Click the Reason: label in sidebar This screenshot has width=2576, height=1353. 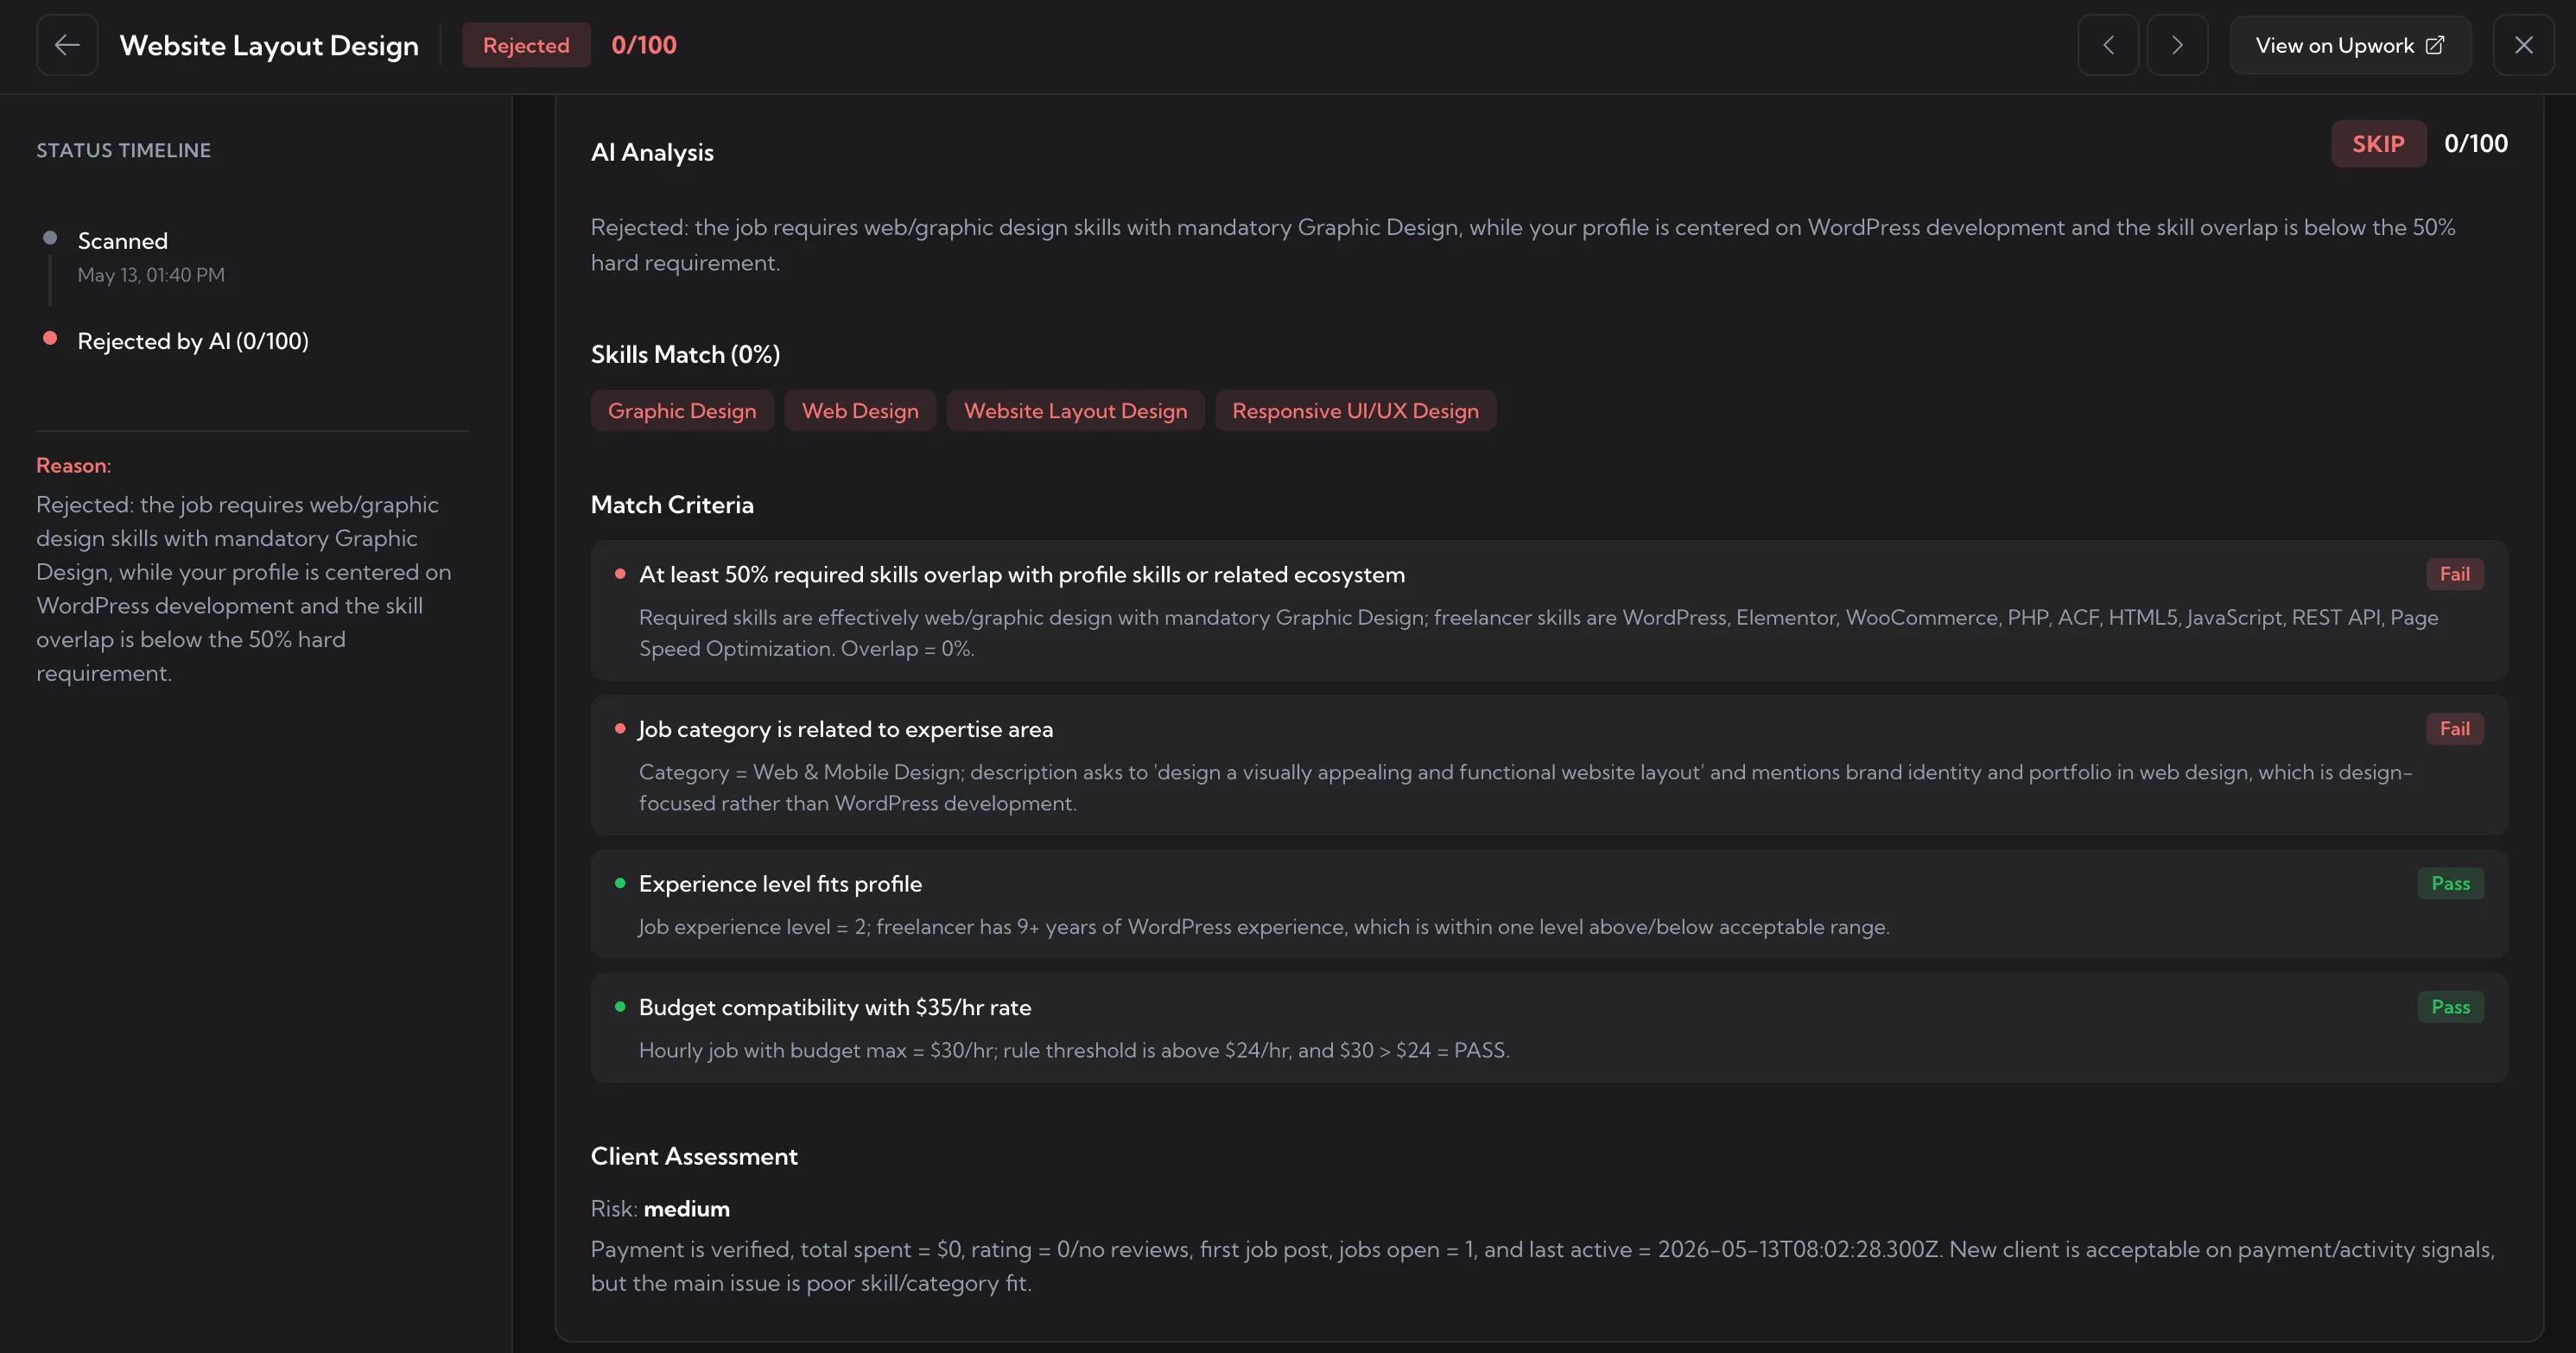click(x=74, y=466)
